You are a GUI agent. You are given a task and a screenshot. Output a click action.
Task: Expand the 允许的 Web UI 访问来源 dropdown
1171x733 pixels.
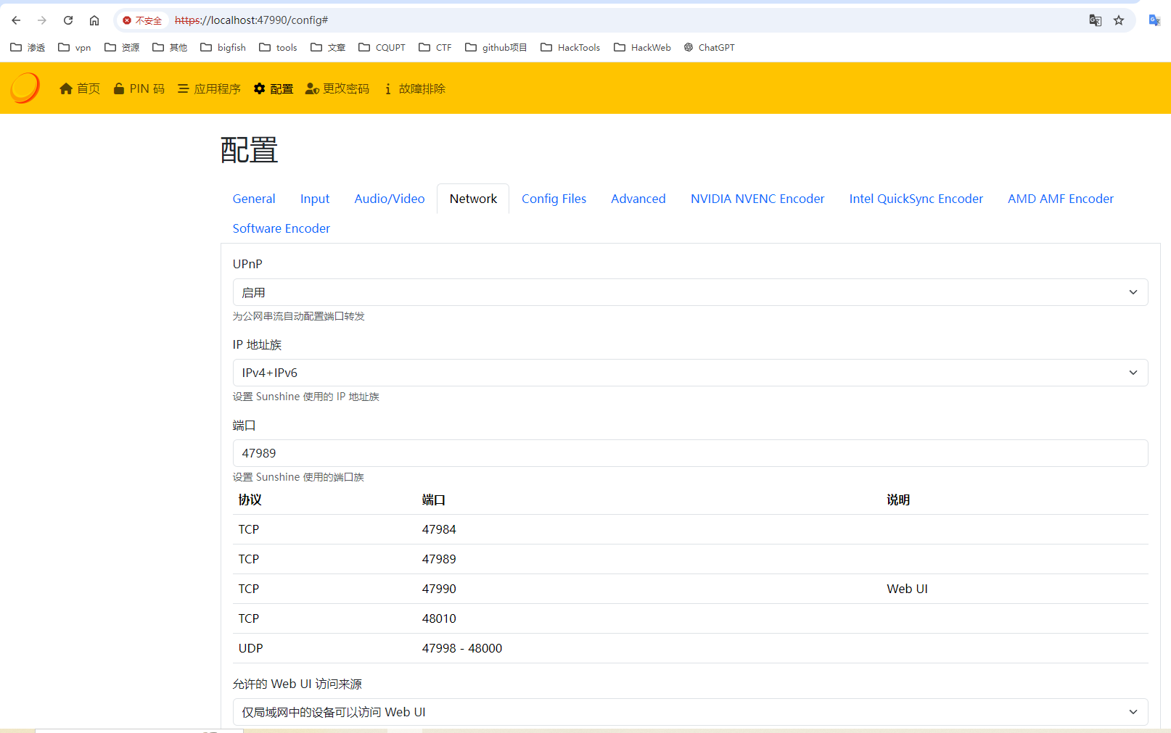(690, 712)
